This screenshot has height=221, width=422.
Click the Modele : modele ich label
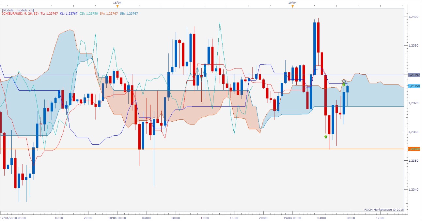tap(18, 10)
